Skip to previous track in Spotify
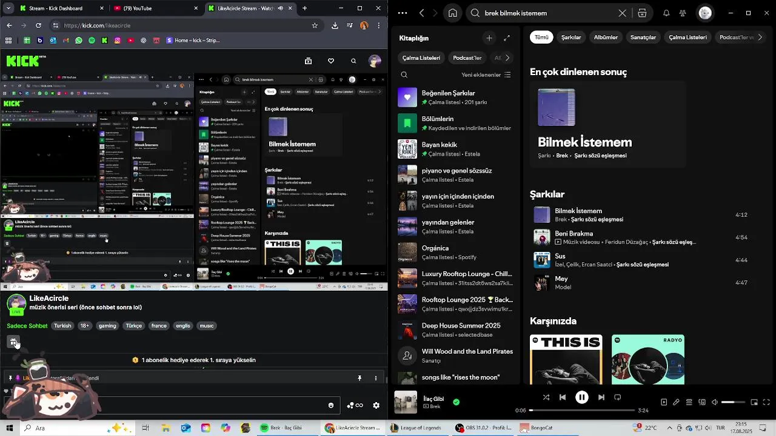This screenshot has width=776, height=436. [563, 397]
